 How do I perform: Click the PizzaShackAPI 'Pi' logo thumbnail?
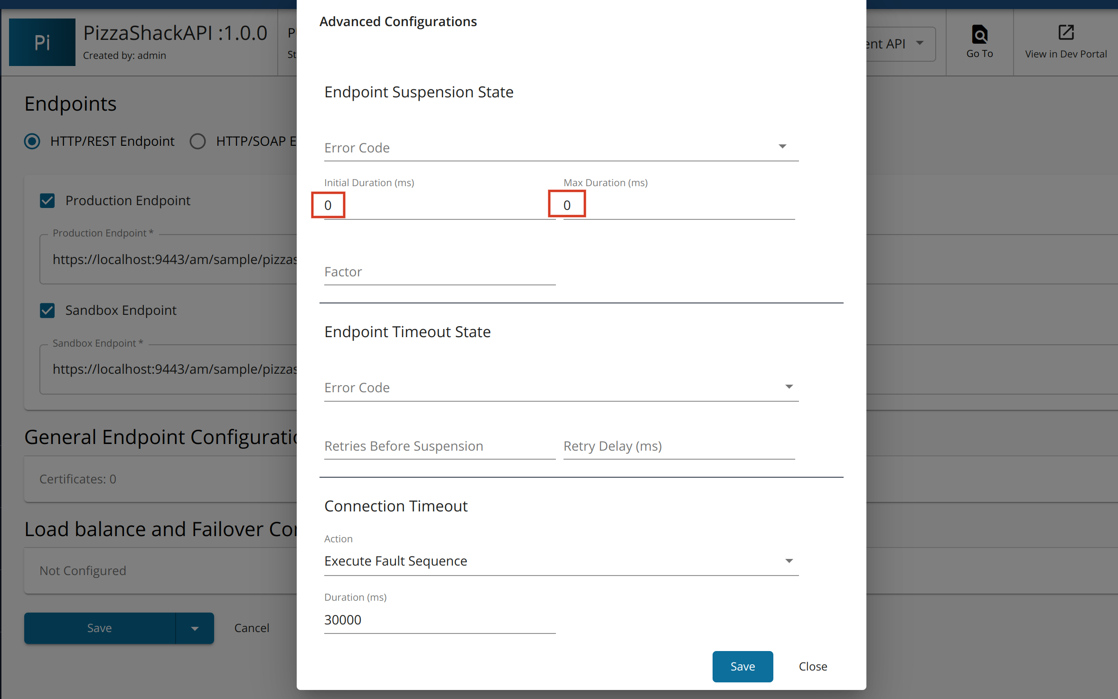coord(42,42)
